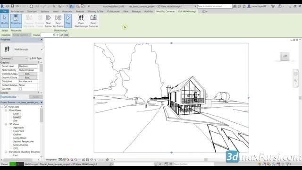The width and height of the screenshot is (302, 170).
Task: Click the ViewCube in the view
Action: tap(285, 56)
